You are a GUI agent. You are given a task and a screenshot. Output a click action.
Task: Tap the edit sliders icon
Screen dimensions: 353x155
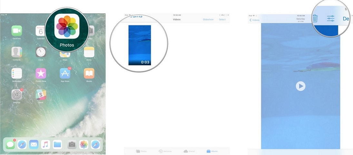pyautogui.click(x=331, y=18)
